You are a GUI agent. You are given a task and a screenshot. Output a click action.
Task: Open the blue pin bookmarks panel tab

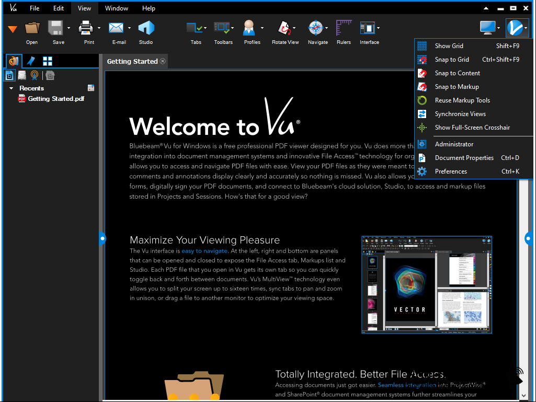pos(31,61)
